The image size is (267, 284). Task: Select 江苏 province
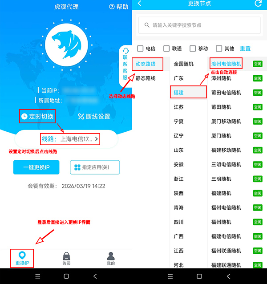[178, 107]
